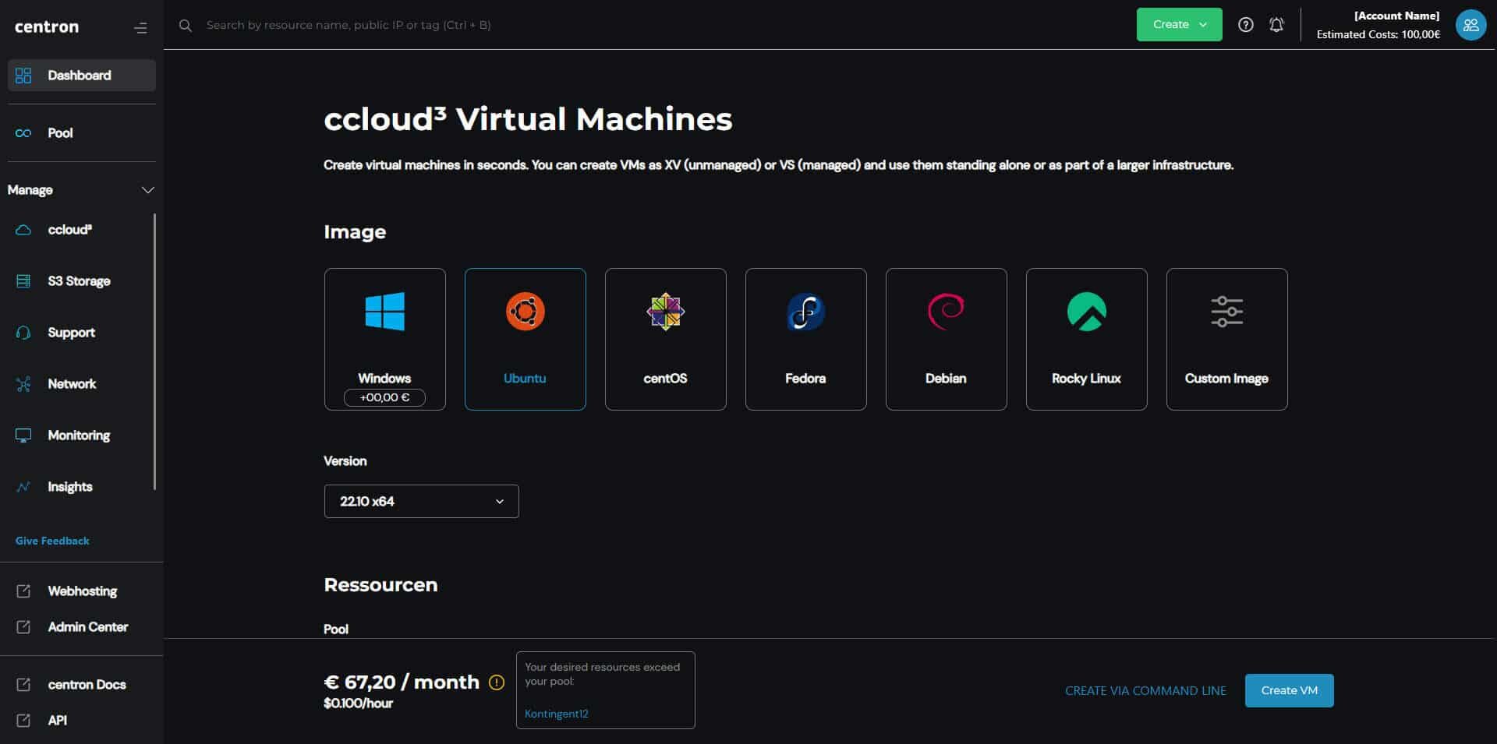Select the Ubuntu image card

pyautogui.click(x=526, y=339)
